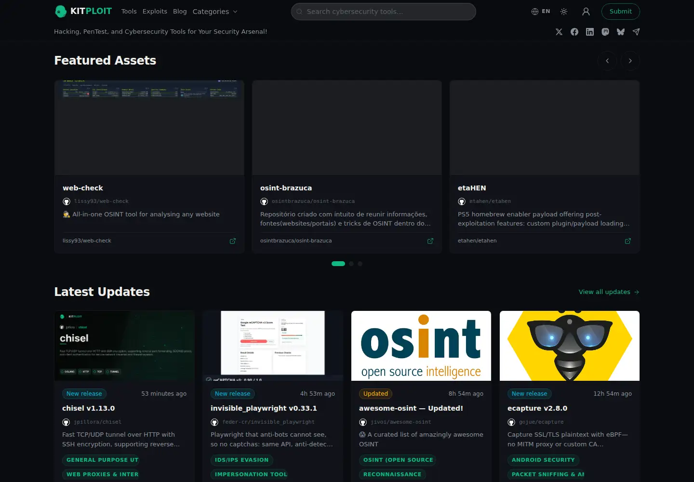
Task: Click GitHub icon beside jivoi/awesome-osint
Action: tap(363, 422)
